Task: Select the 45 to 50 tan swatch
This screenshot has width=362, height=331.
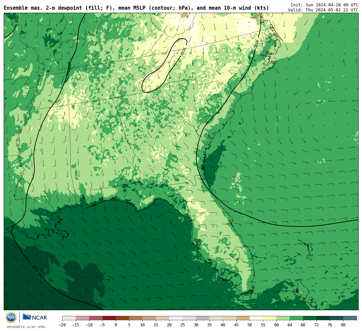Action: click(x=243, y=318)
